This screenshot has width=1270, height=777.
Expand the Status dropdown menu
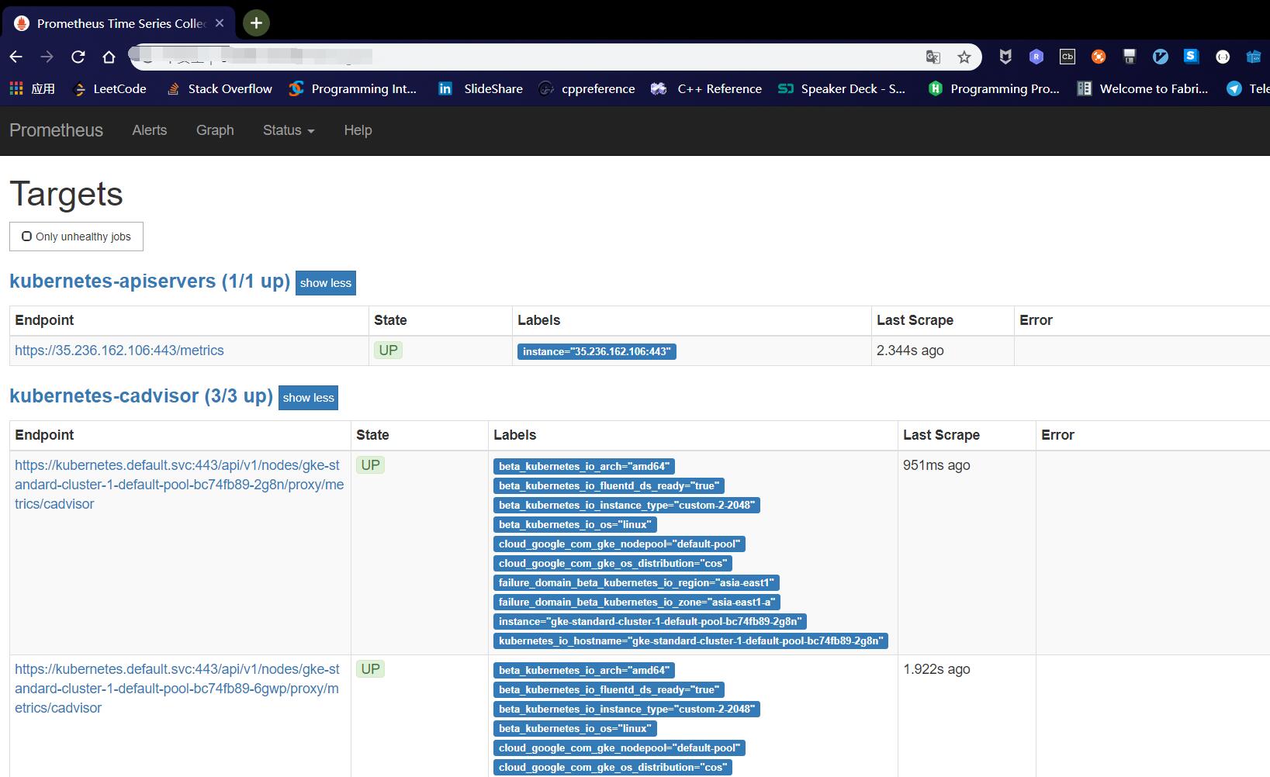(x=289, y=130)
